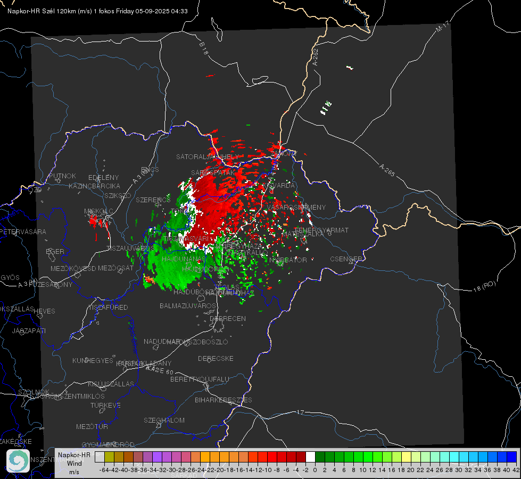Click the B 18 road label

point(204,48)
